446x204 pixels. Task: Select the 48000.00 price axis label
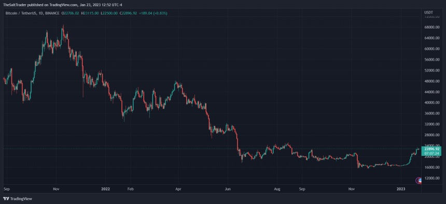[432, 81]
